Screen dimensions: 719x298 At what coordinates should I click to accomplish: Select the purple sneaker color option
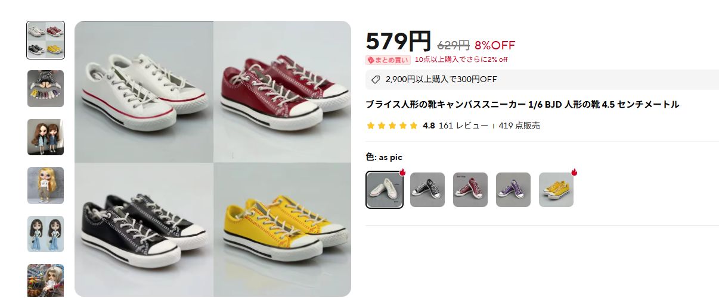513,190
